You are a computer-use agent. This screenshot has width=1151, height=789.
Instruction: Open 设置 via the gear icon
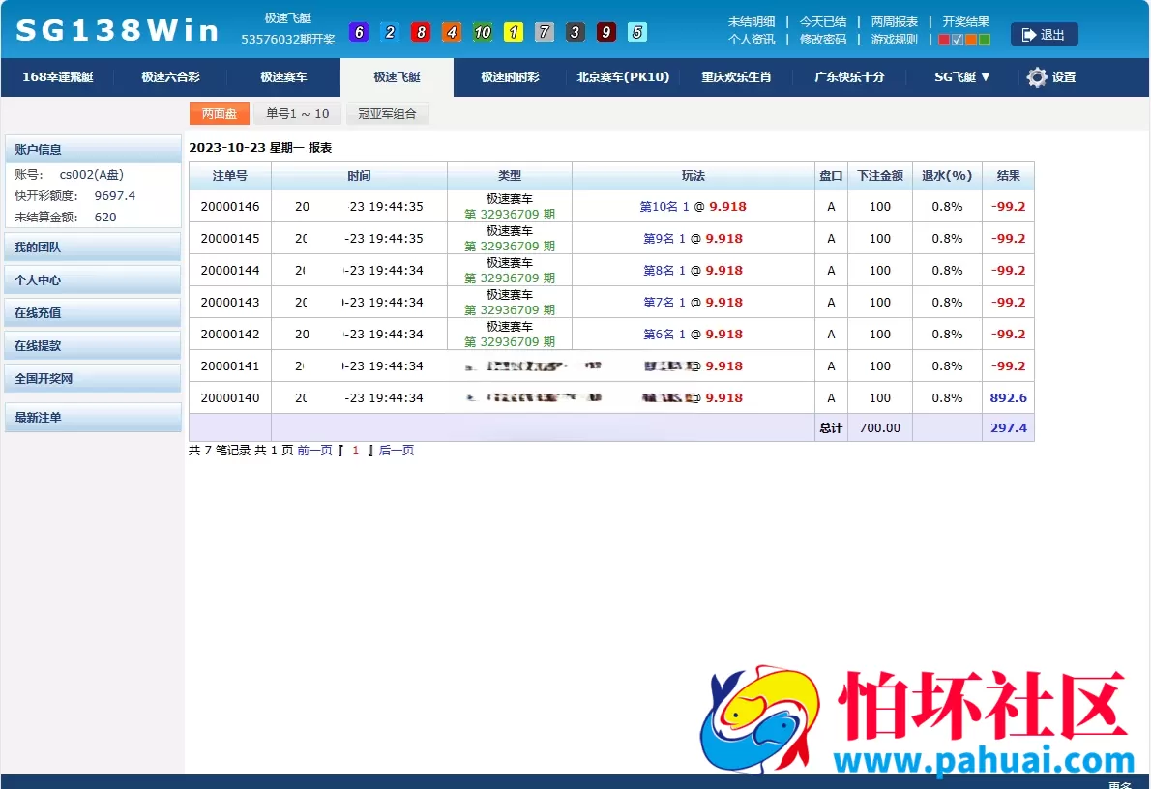tap(1051, 77)
